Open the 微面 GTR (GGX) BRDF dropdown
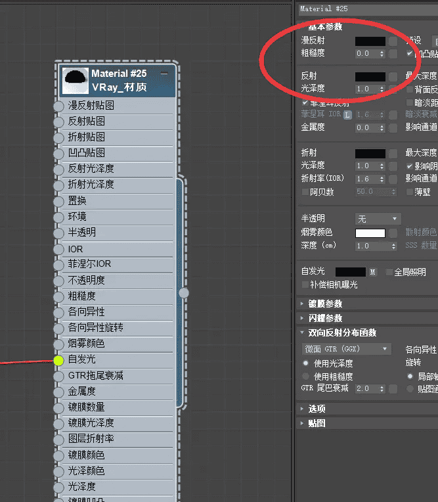Screen dimensions: 438x502 pyautogui.click(x=346, y=349)
